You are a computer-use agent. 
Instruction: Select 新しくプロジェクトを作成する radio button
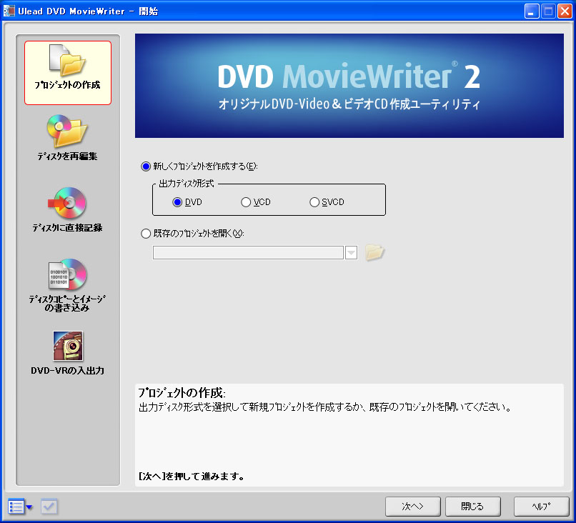146,166
